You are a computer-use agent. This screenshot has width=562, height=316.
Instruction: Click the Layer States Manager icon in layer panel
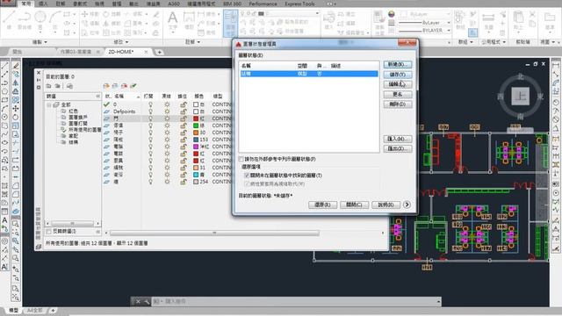[69, 86]
